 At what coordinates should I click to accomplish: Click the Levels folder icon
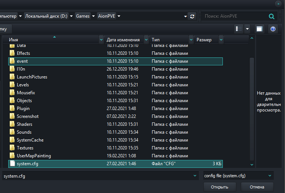[12, 85]
